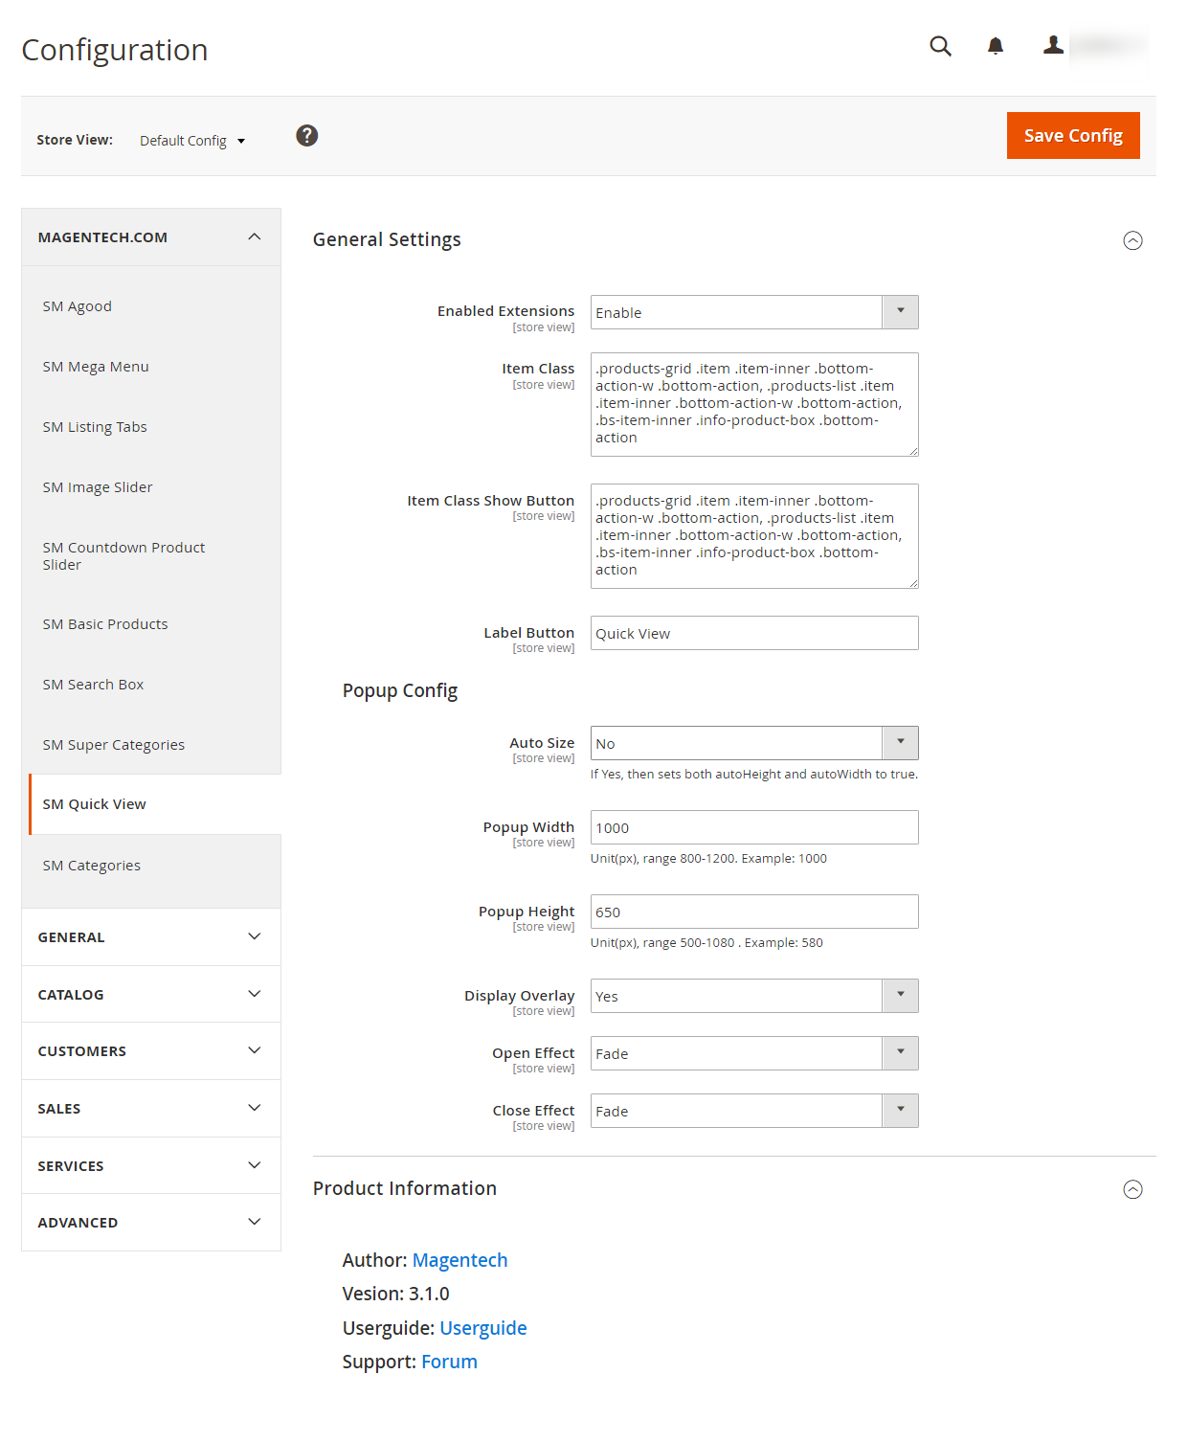Open the admin user account menu

pyautogui.click(x=1092, y=45)
